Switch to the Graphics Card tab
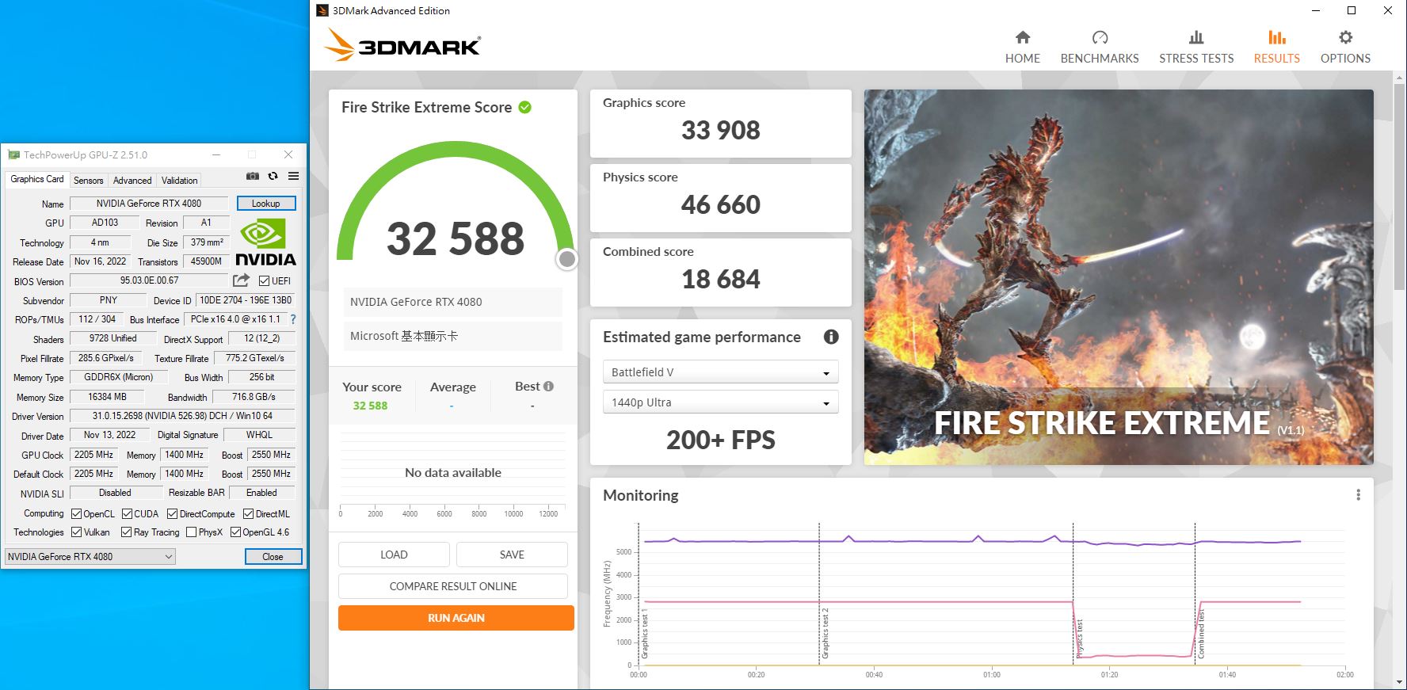Viewport: 1407px width, 690px height. [x=36, y=179]
